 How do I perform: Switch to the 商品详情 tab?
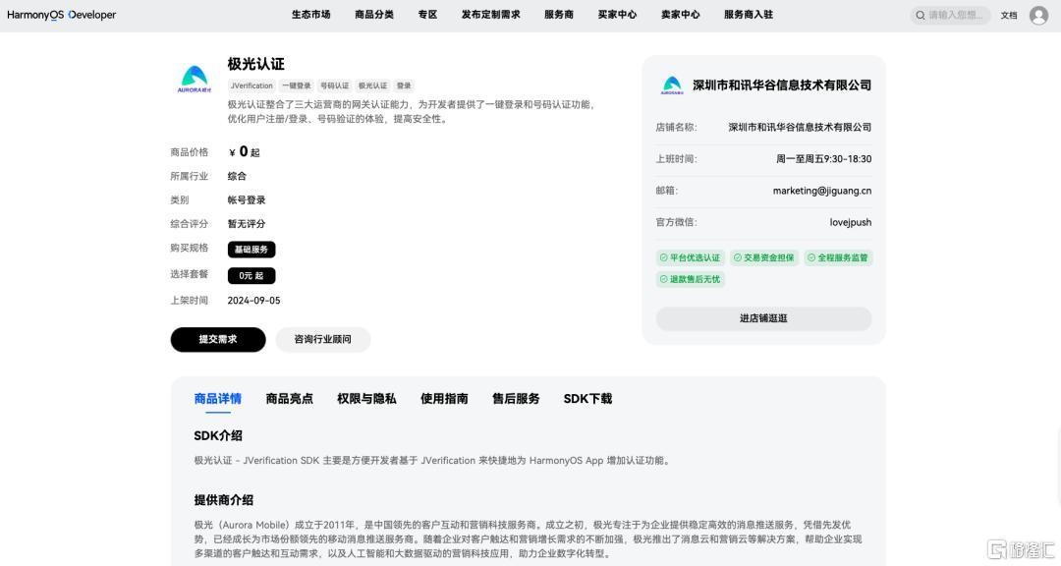click(218, 399)
